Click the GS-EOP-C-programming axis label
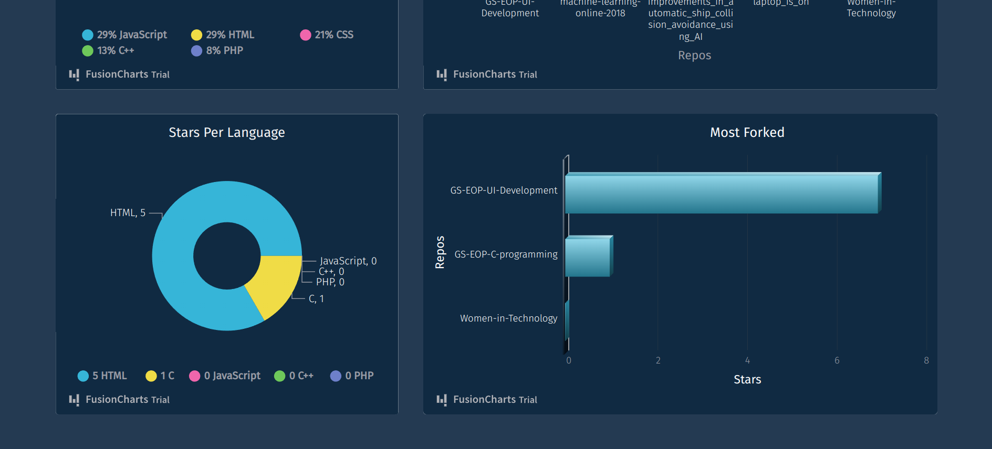Screen dimensions: 992x449 coord(506,254)
